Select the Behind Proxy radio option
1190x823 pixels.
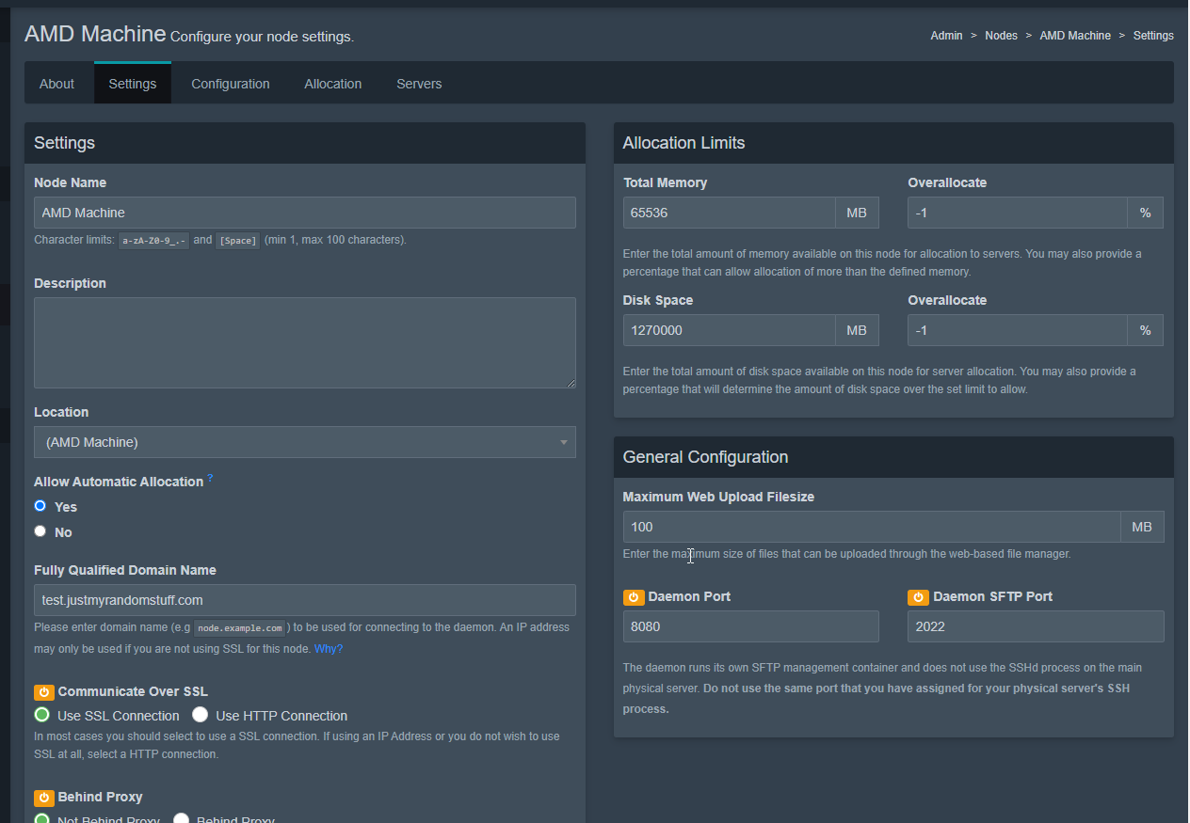click(181, 818)
